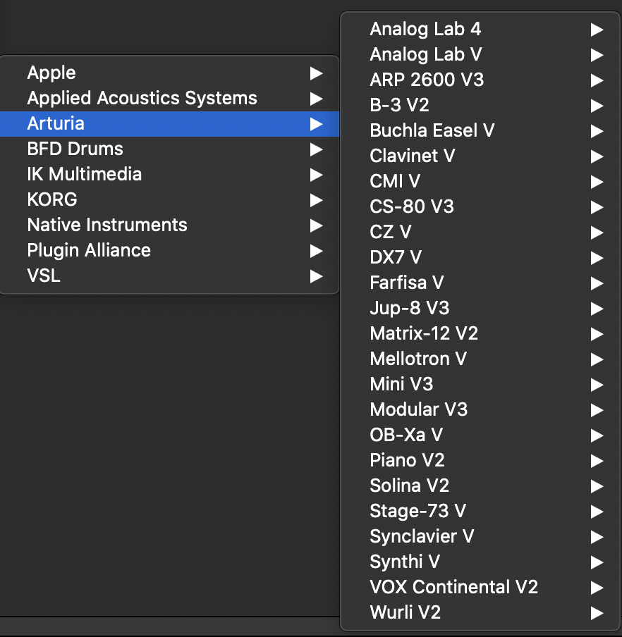
Task: Expand the Piano V2 submenu arrow
Action: [597, 460]
